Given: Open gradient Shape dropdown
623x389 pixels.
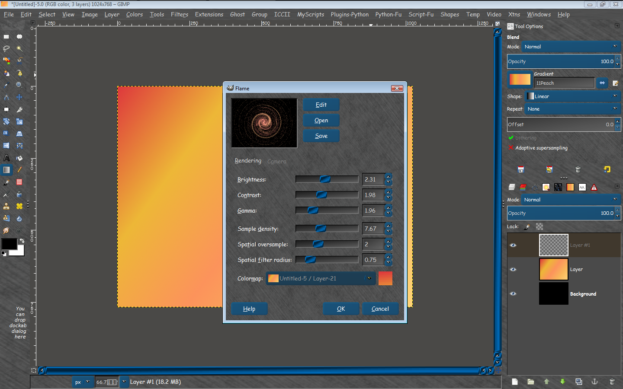Looking at the screenshot, I should tap(573, 96).
